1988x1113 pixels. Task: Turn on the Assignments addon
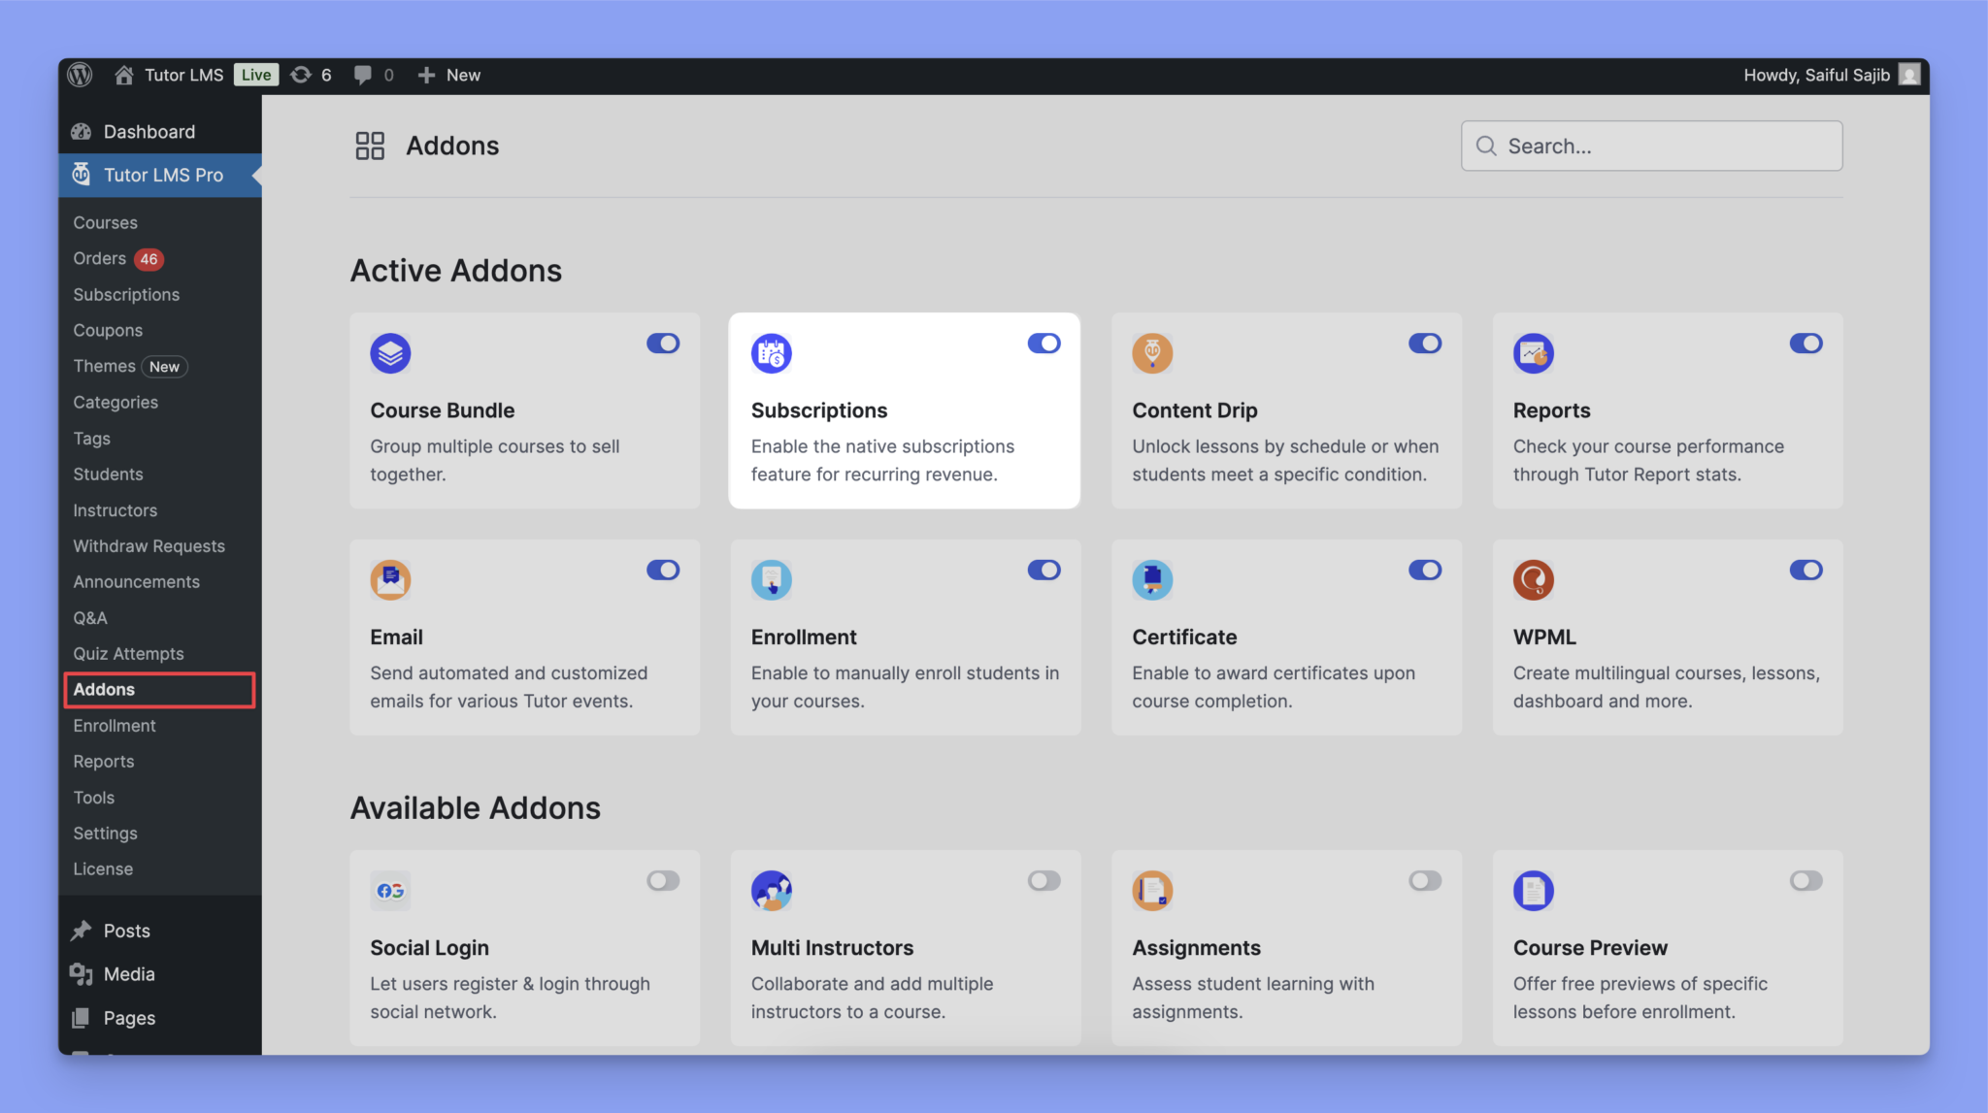1425,880
